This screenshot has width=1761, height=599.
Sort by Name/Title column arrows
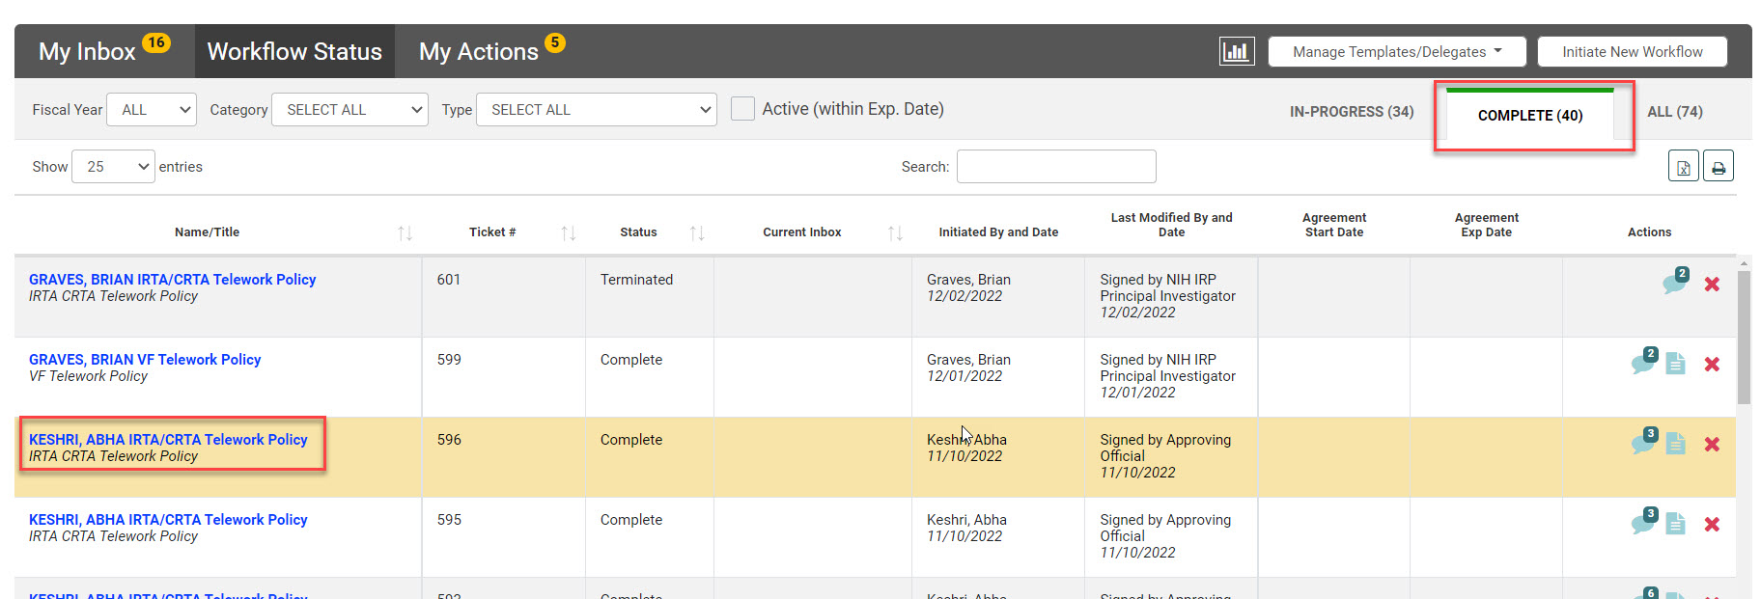(405, 232)
